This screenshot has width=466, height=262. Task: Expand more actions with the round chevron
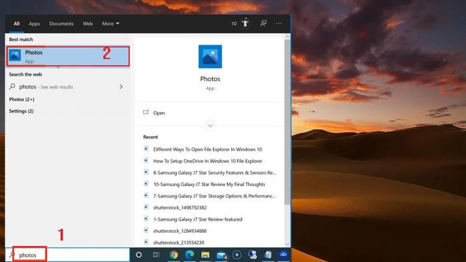[210, 126]
